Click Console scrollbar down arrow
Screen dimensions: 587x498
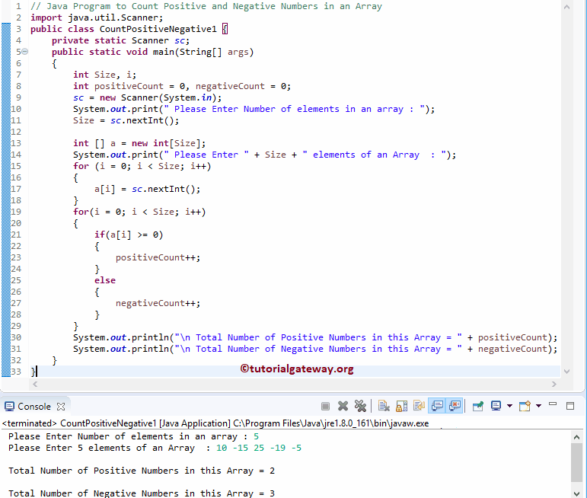click(x=576, y=493)
